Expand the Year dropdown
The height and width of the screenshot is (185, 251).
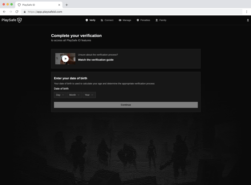[x=89, y=95]
